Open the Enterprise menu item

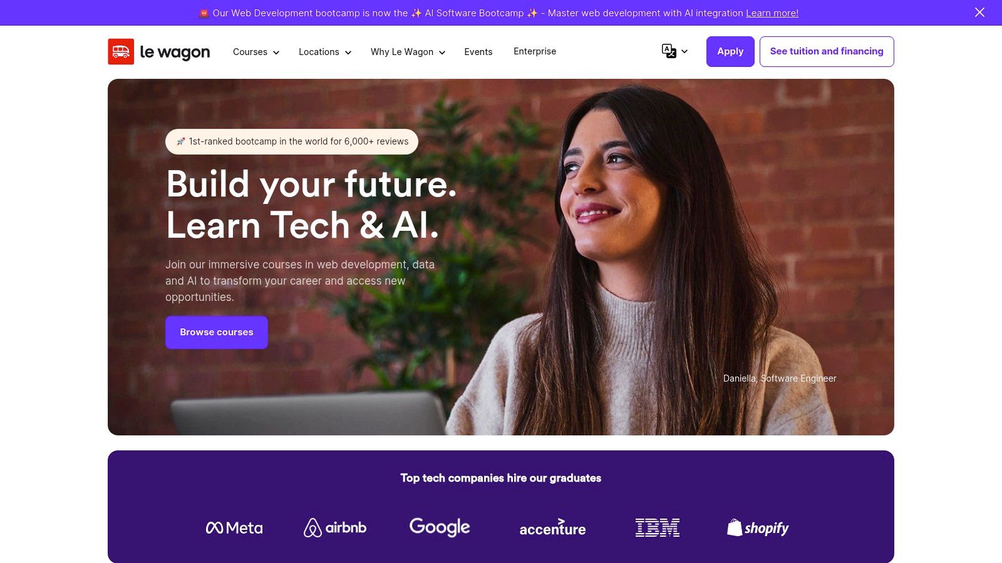(x=535, y=51)
